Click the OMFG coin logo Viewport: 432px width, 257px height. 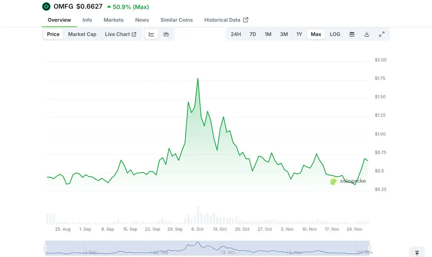click(x=46, y=6)
